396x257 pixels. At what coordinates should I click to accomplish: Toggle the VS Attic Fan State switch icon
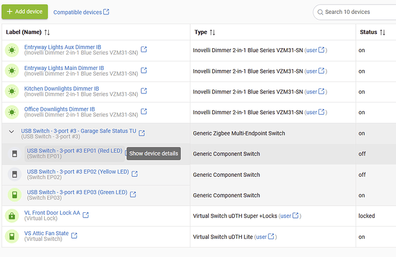click(12, 236)
